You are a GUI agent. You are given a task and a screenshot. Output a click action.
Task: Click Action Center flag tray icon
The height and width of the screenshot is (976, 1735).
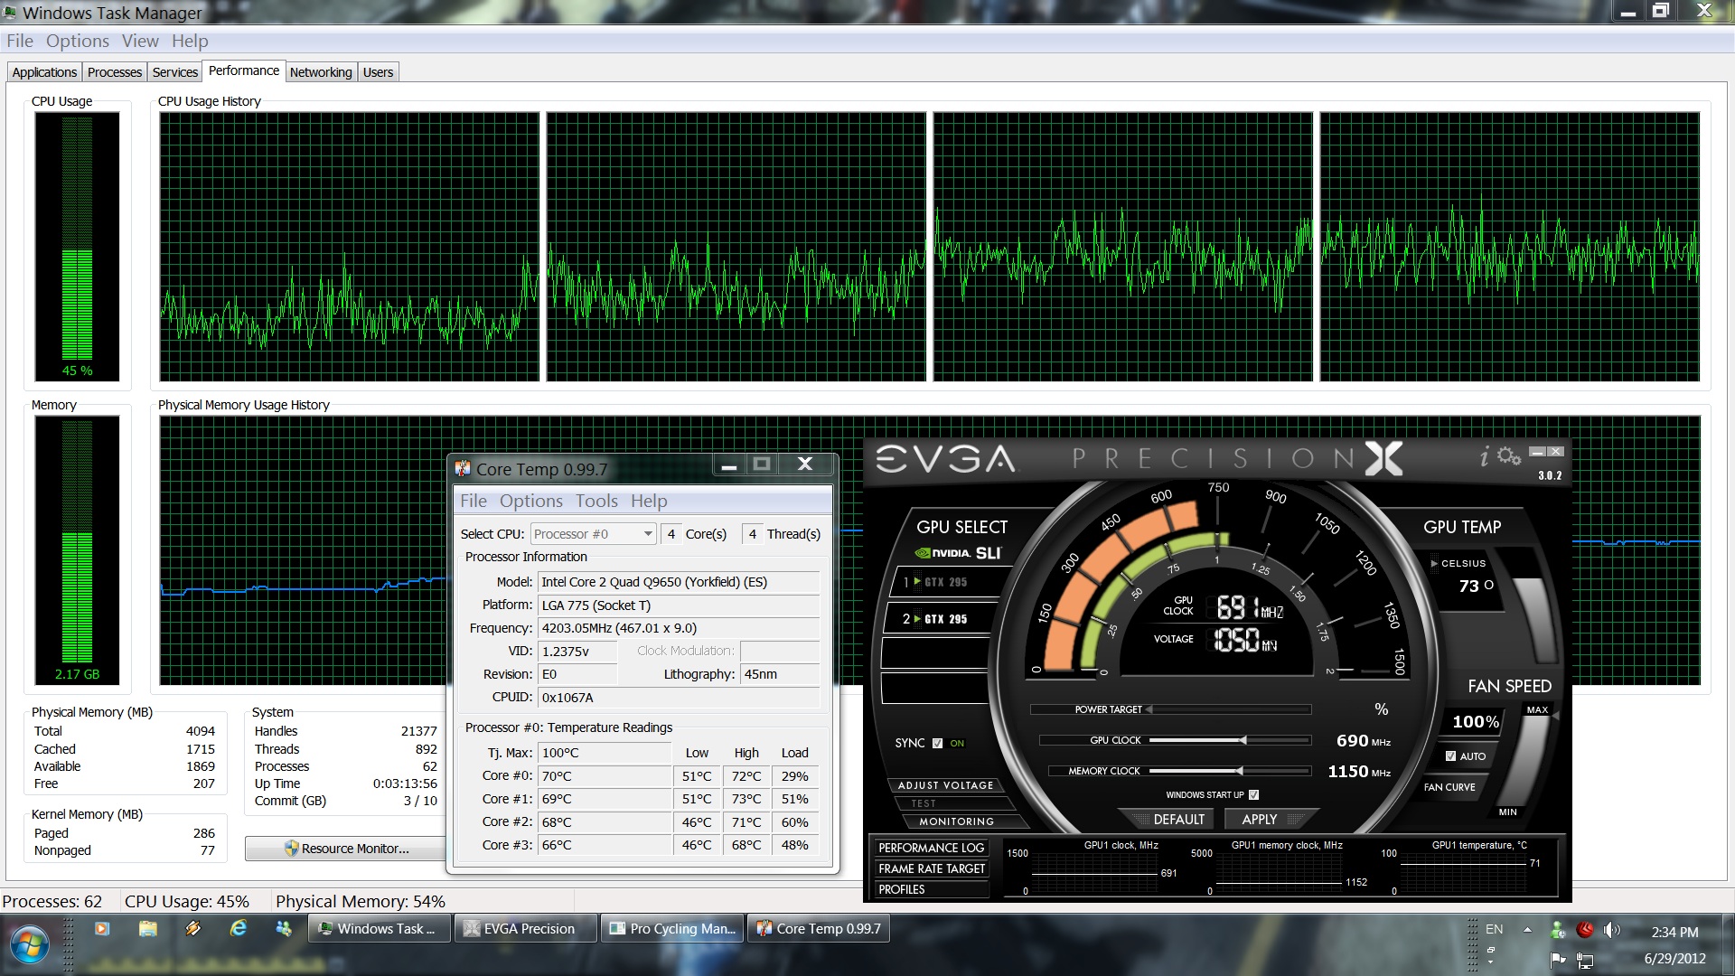(1557, 959)
